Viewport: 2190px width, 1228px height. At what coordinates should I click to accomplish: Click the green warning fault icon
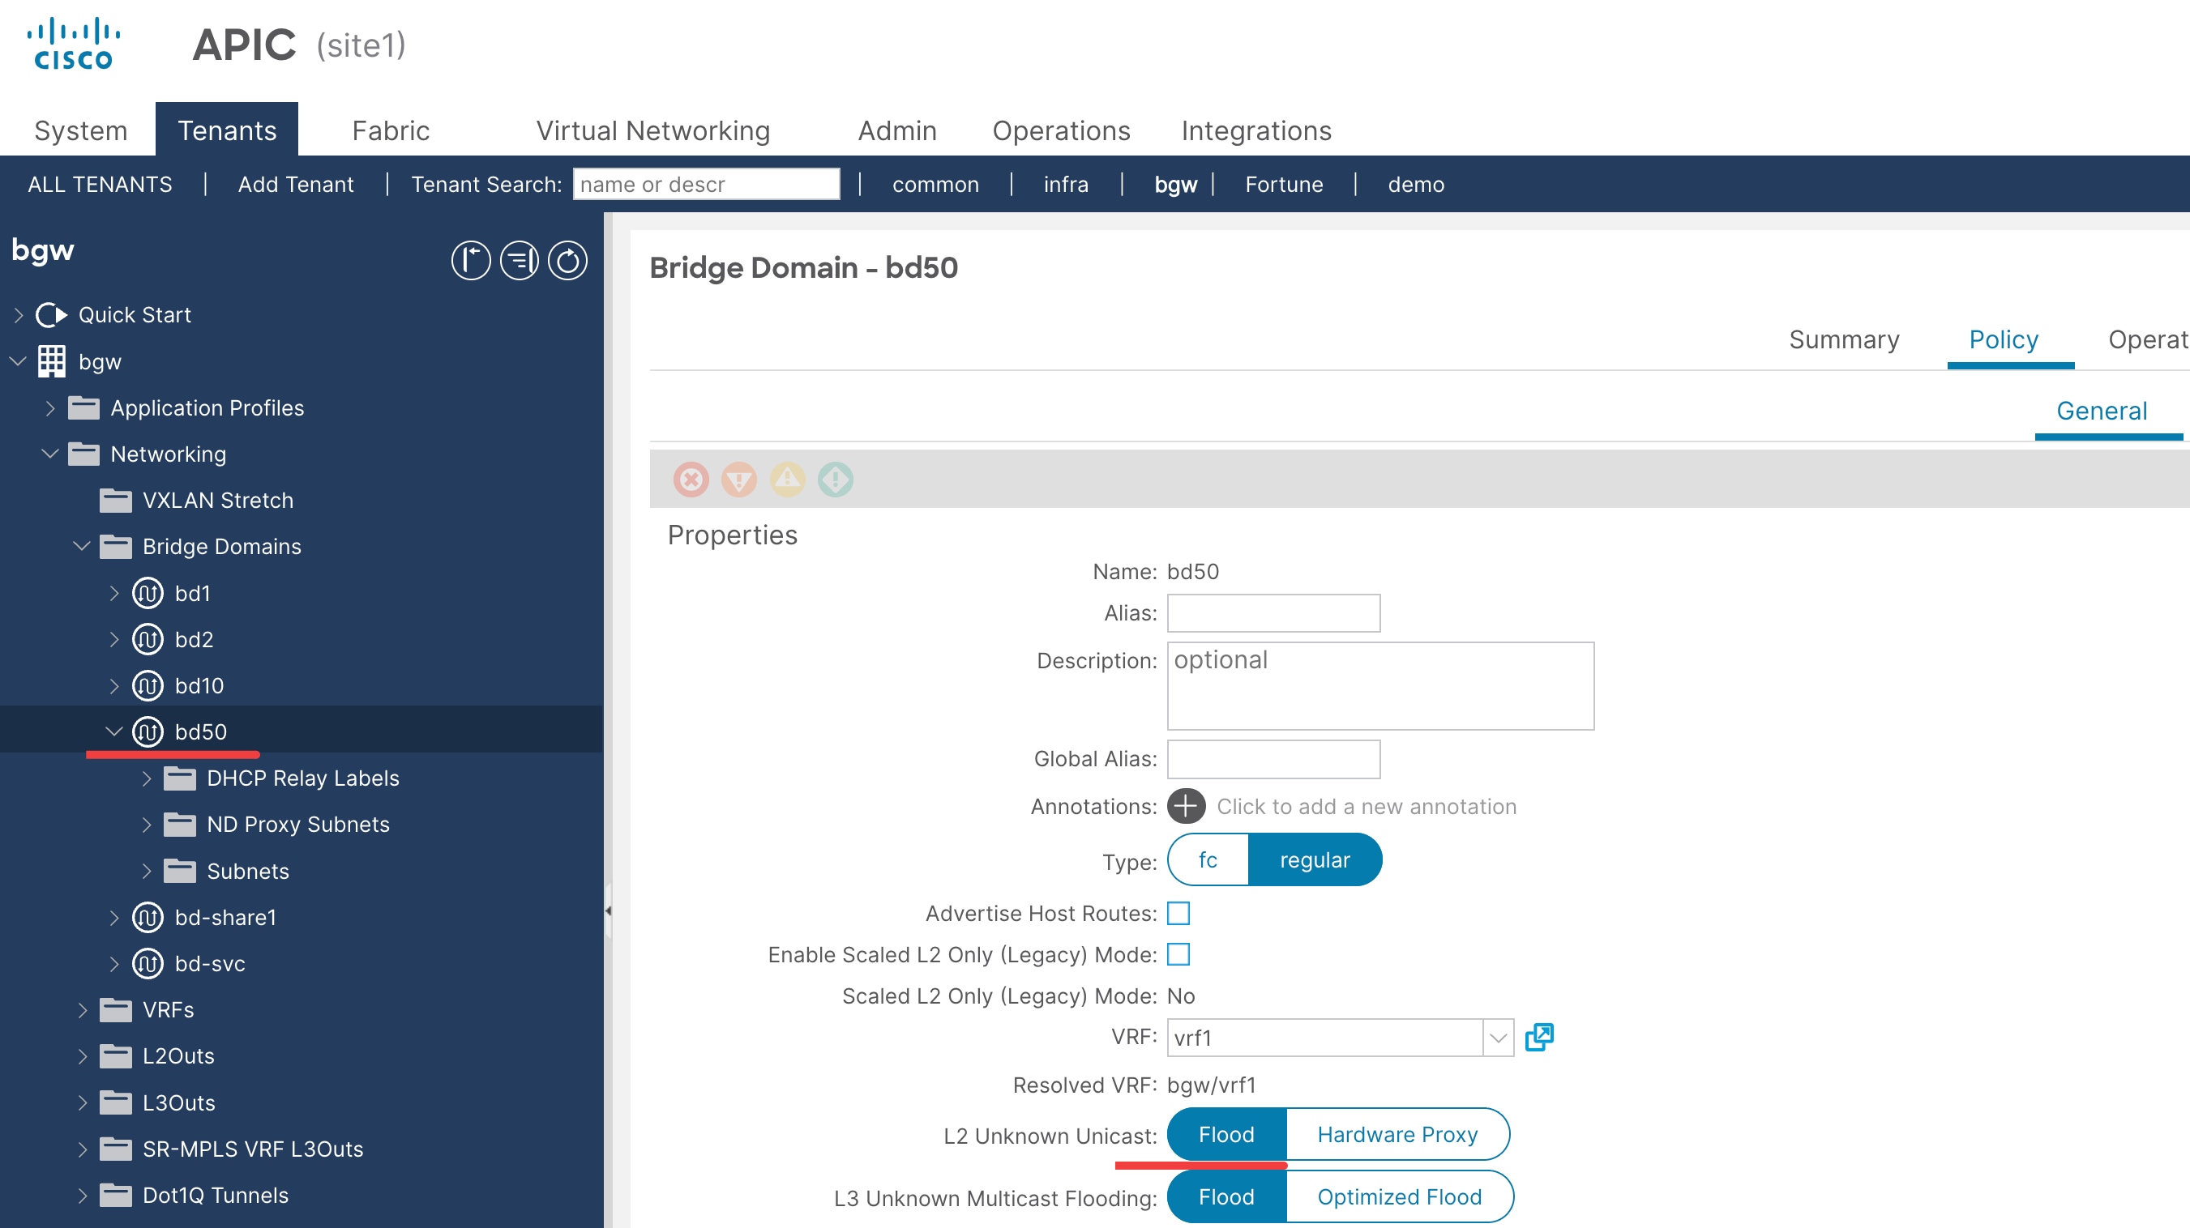click(x=836, y=480)
